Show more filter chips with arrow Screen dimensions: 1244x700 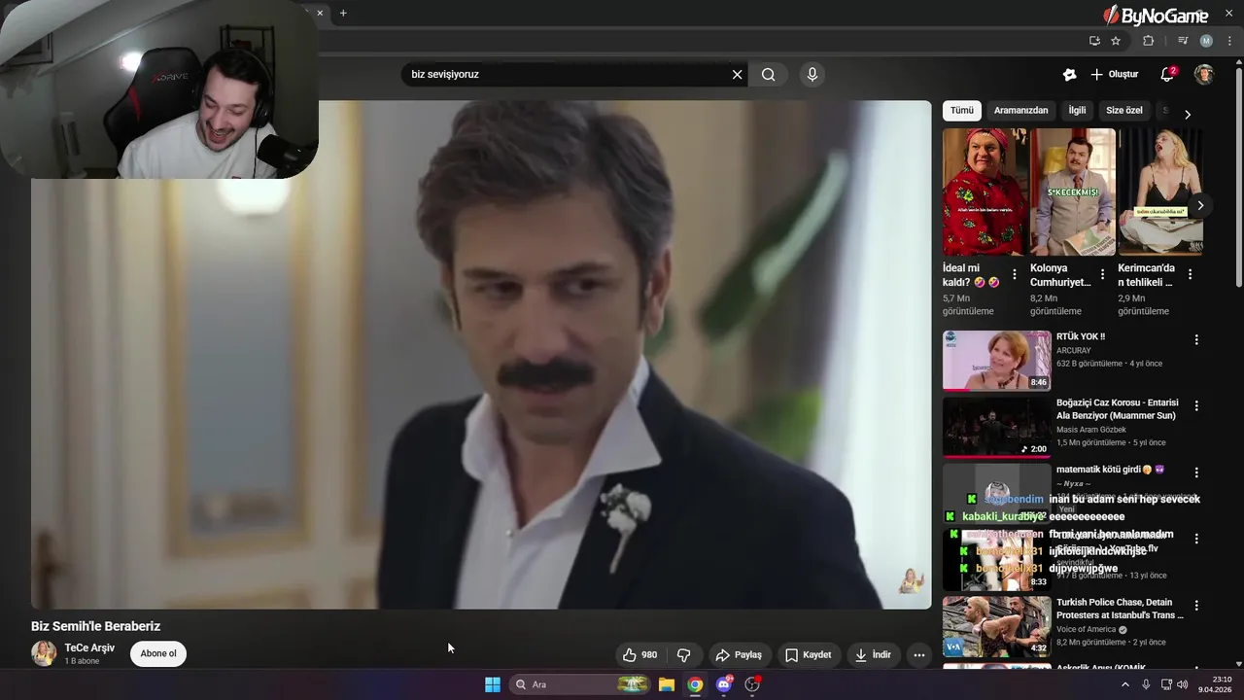[x=1187, y=114]
